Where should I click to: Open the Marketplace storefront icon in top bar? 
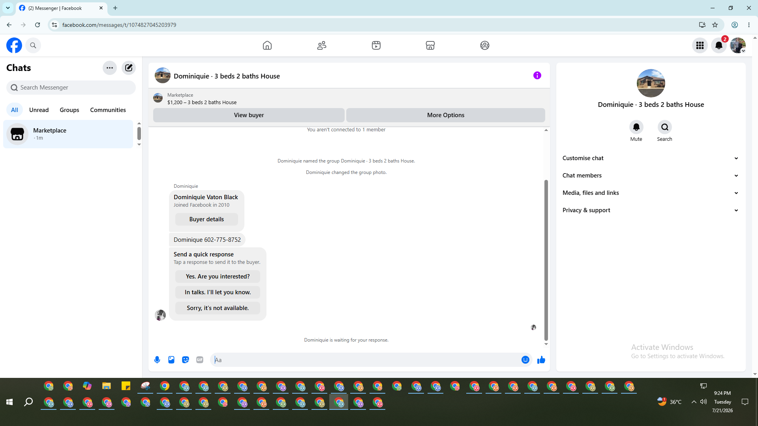[430, 45]
